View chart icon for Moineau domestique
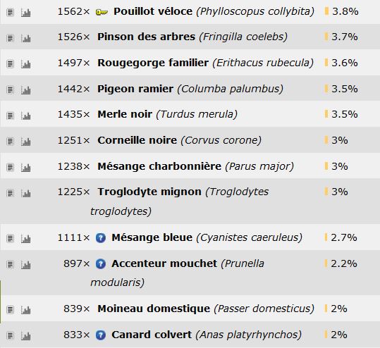The height and width of the screenshot is (348, 380). tap(25, 310)
